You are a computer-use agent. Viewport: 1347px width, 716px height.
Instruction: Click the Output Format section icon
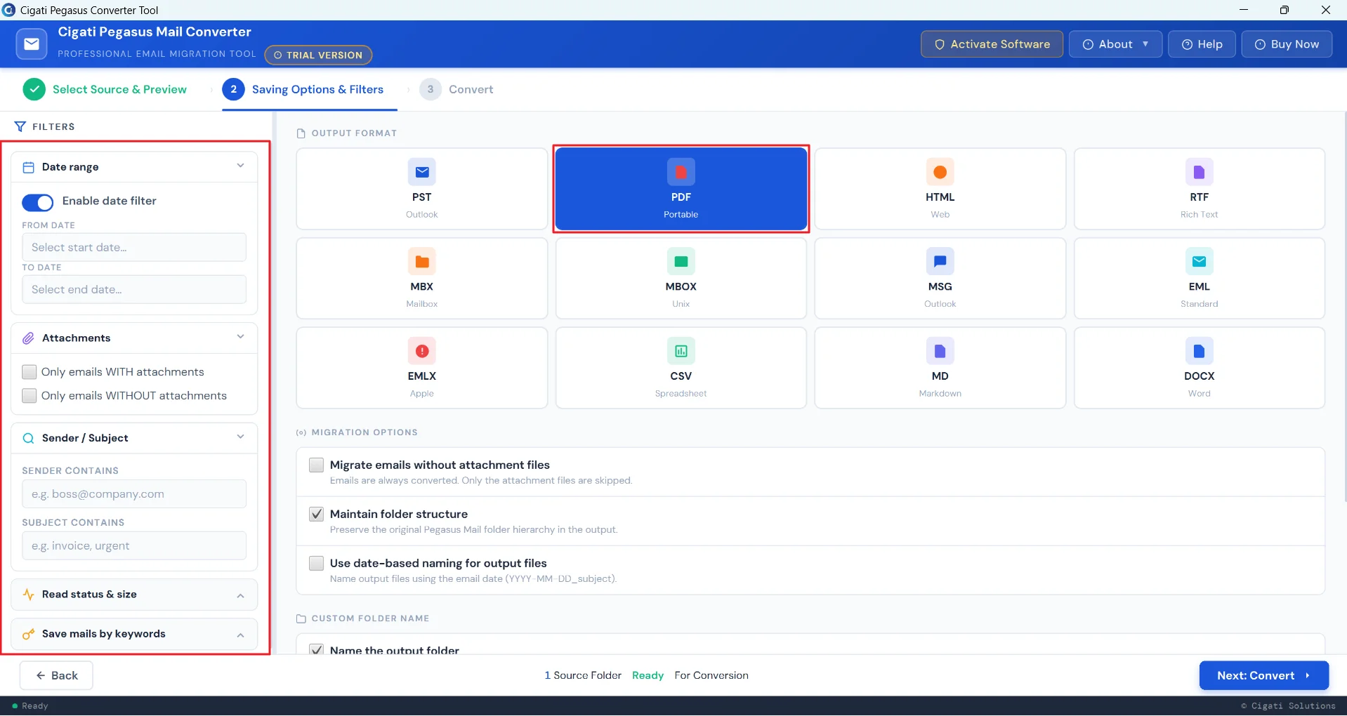tap(301, 133)
